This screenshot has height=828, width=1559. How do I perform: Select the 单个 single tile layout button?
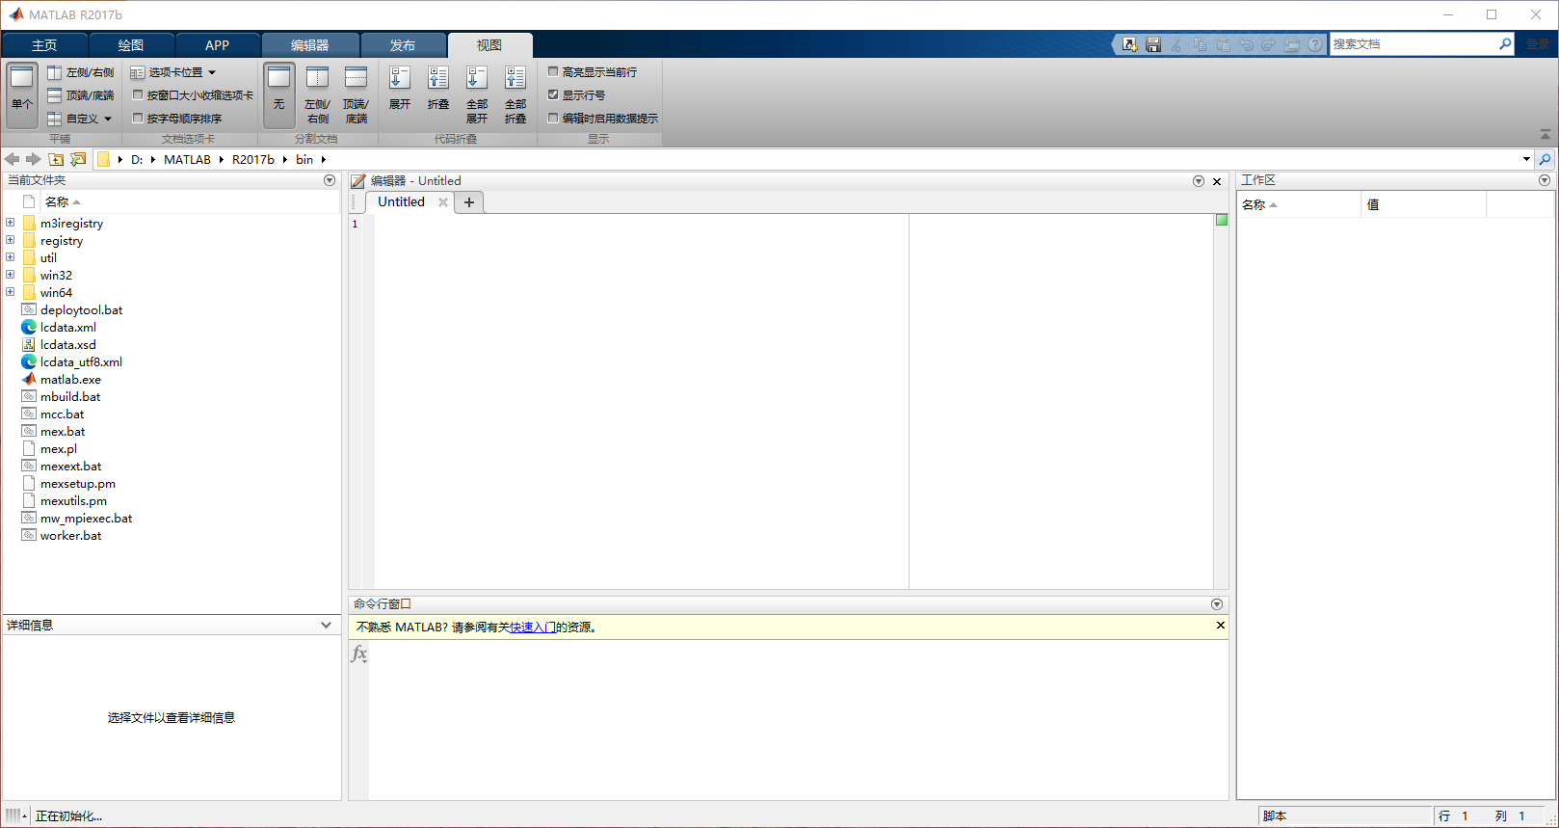[22, 94]
